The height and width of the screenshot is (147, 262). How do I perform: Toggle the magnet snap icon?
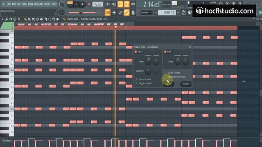[11, 19]
